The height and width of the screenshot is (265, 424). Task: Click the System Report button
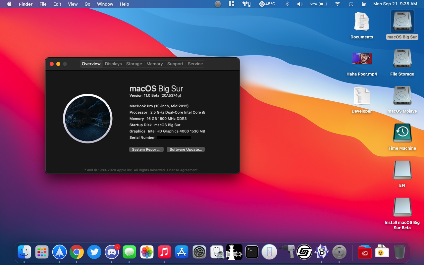(146, 149)
